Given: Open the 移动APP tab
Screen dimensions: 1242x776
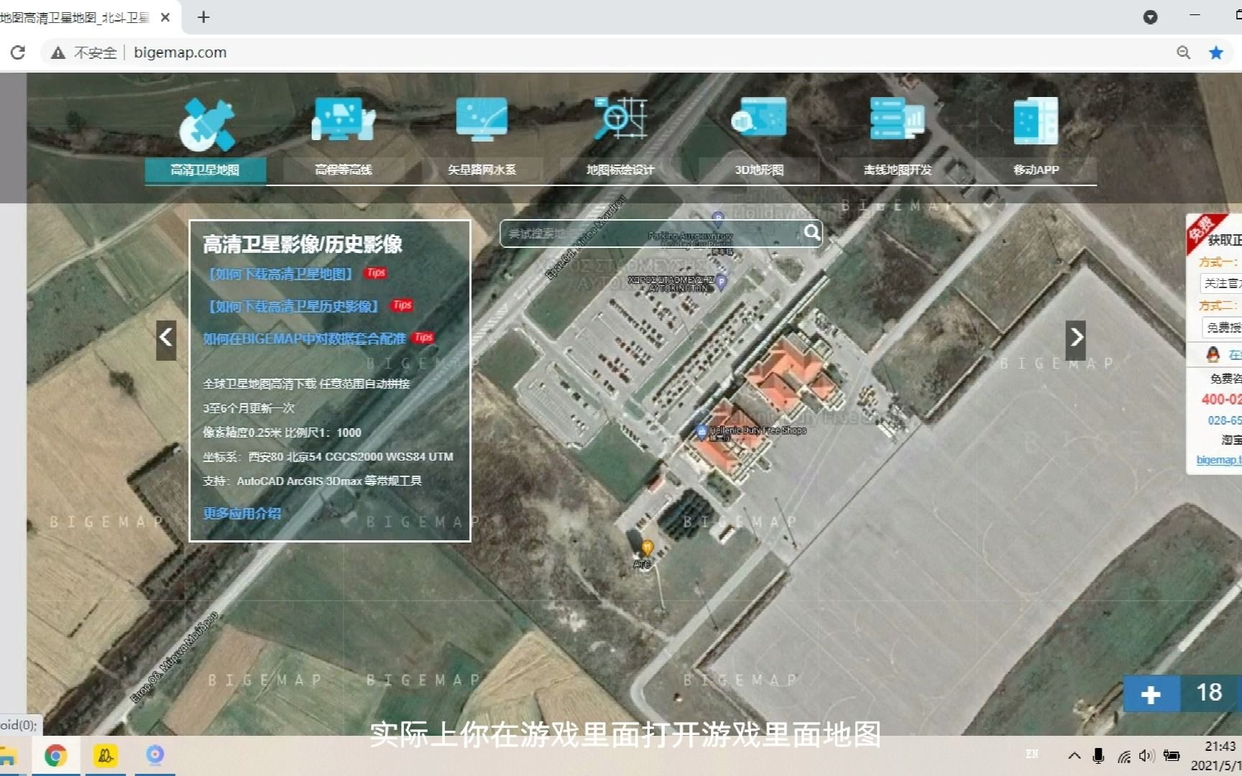Looking at the screenshot, I should point(1036,170).
